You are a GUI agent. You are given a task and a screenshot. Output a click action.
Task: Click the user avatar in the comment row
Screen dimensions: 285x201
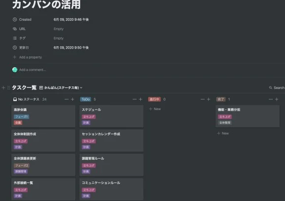15,70
